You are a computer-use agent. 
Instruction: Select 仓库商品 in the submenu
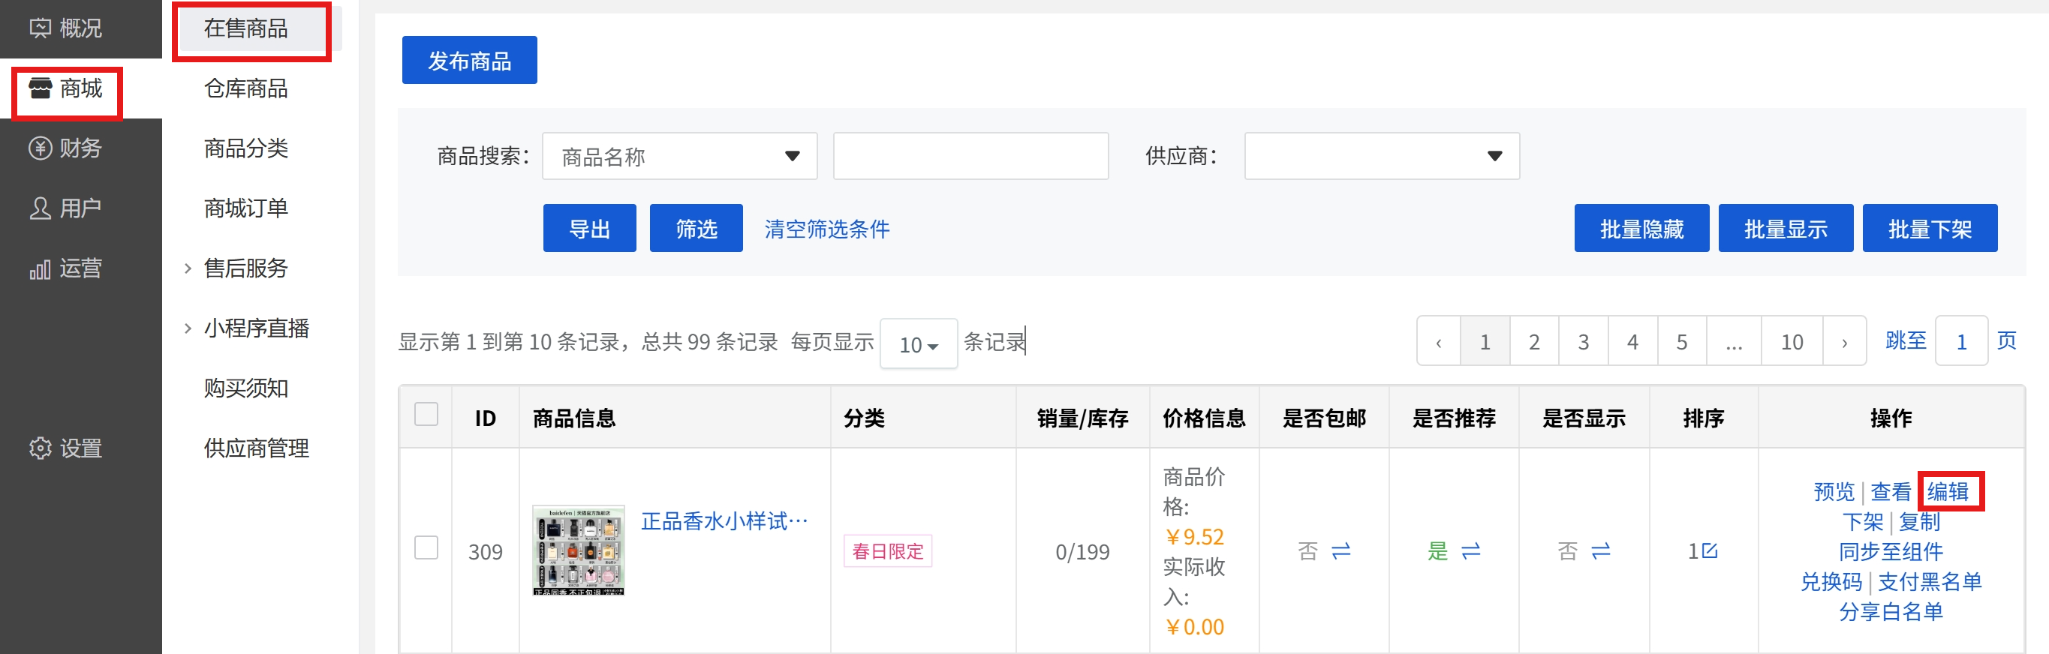[245, 88]
